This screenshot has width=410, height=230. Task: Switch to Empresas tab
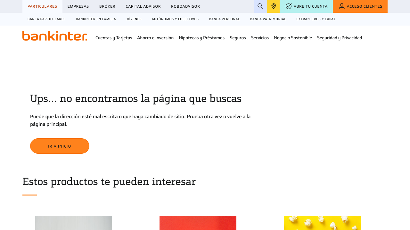78,6
